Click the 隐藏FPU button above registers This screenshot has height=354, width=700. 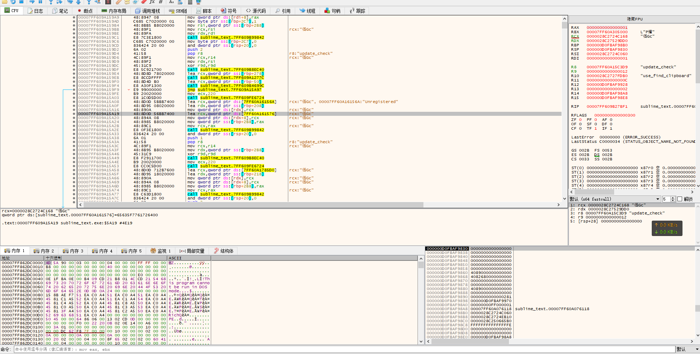[635, 19]
